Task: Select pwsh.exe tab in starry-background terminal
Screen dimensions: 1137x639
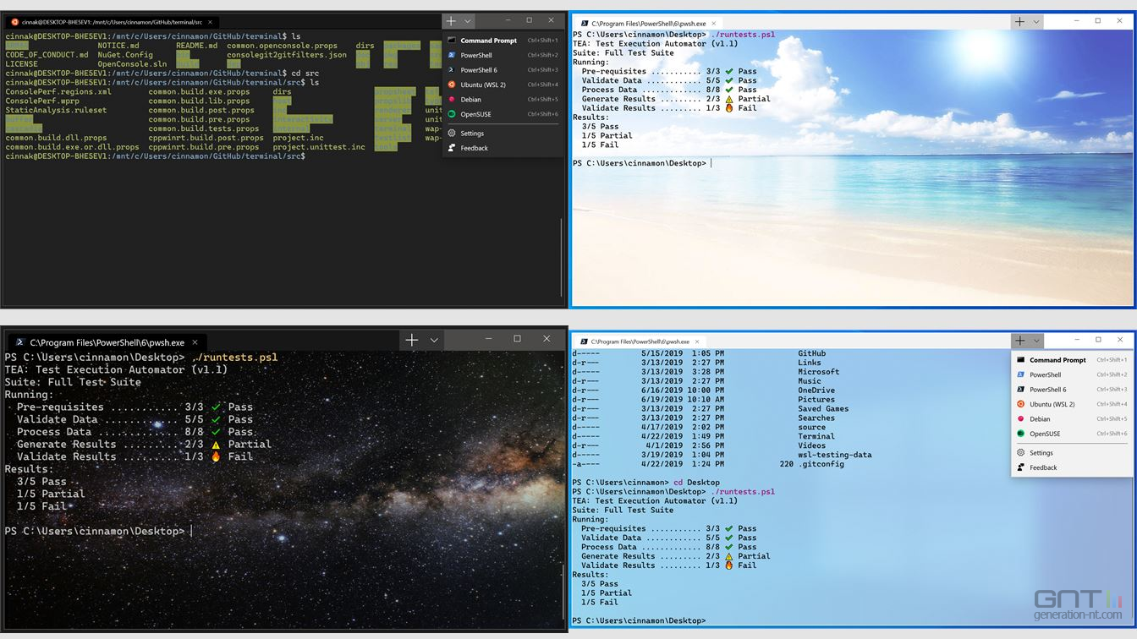Action: pos(107,342)
